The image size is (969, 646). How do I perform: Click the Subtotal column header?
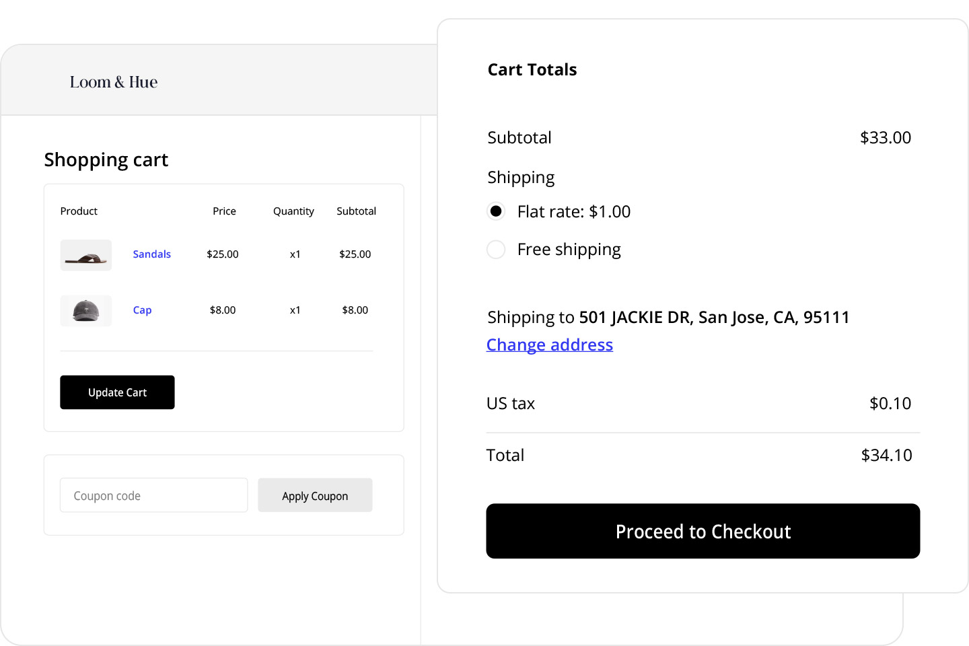pos(356,211)
